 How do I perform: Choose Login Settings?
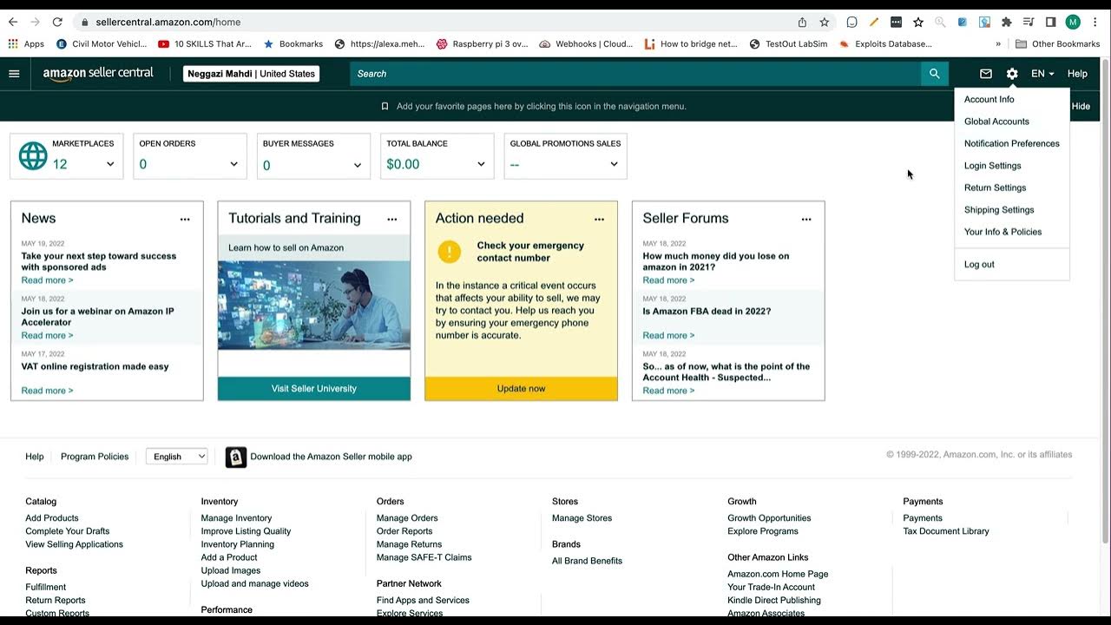(x=992, y=166)
